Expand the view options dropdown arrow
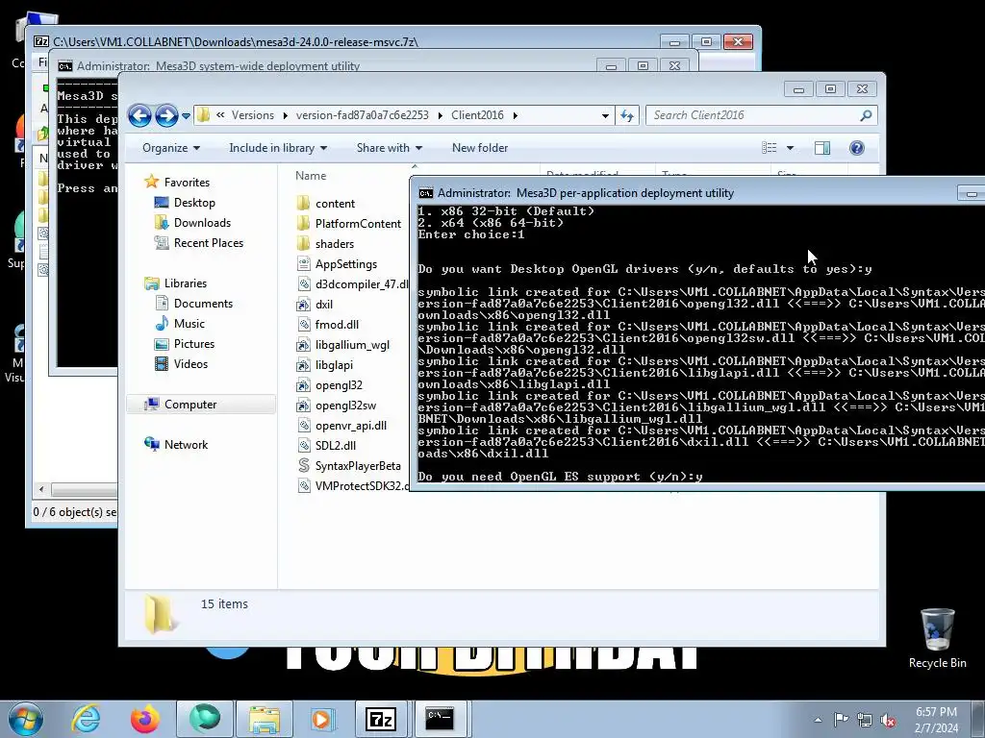Image resolution: width=985 pixels, height=738 pixels. pos(791,148)
